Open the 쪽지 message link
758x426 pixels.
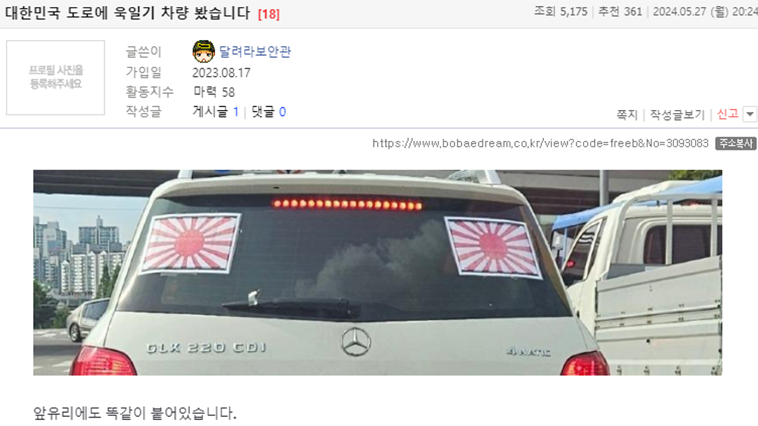pos(627,114)
